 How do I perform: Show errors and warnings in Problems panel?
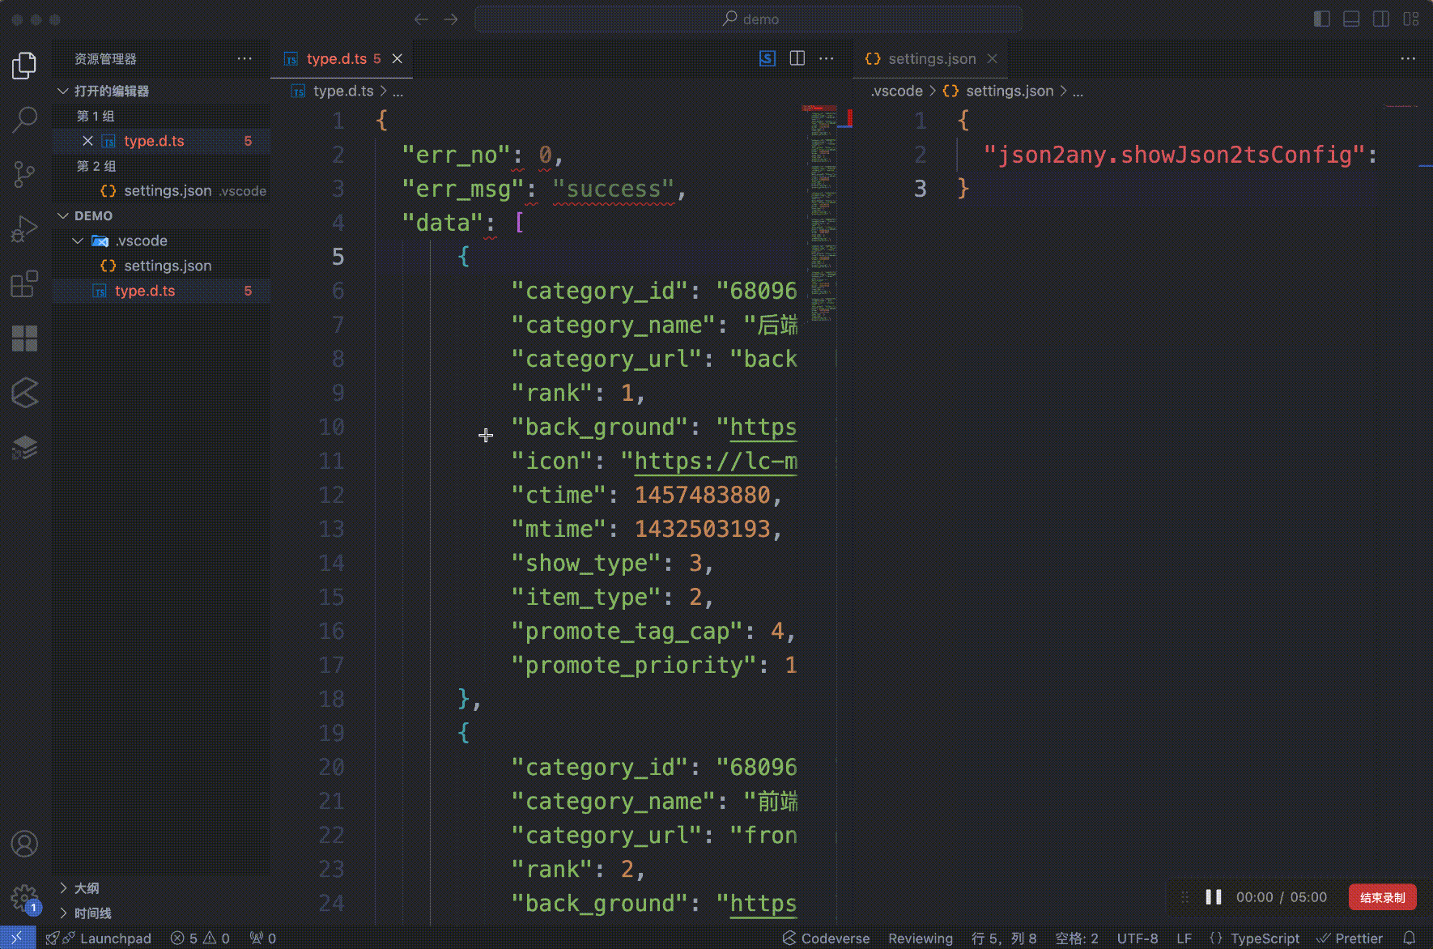coord(200,938)
